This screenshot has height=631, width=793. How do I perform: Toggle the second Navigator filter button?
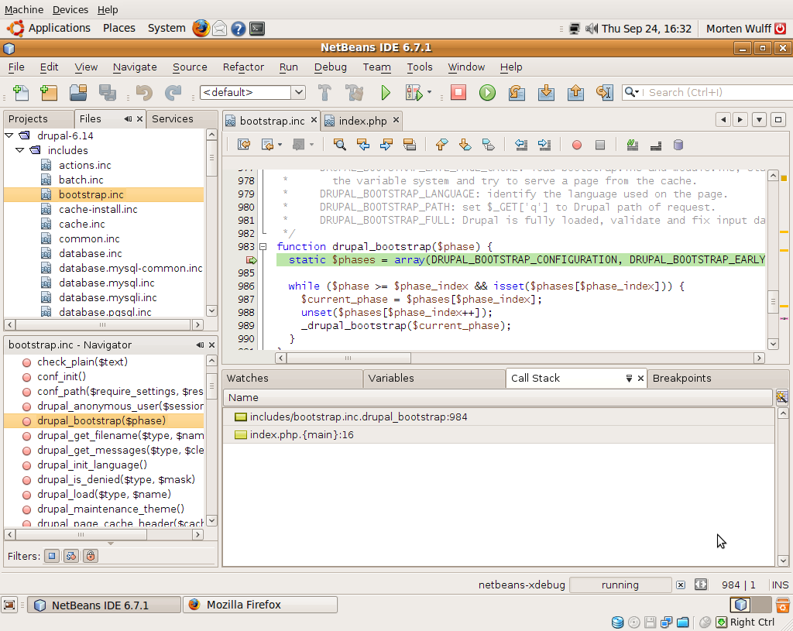70,556
